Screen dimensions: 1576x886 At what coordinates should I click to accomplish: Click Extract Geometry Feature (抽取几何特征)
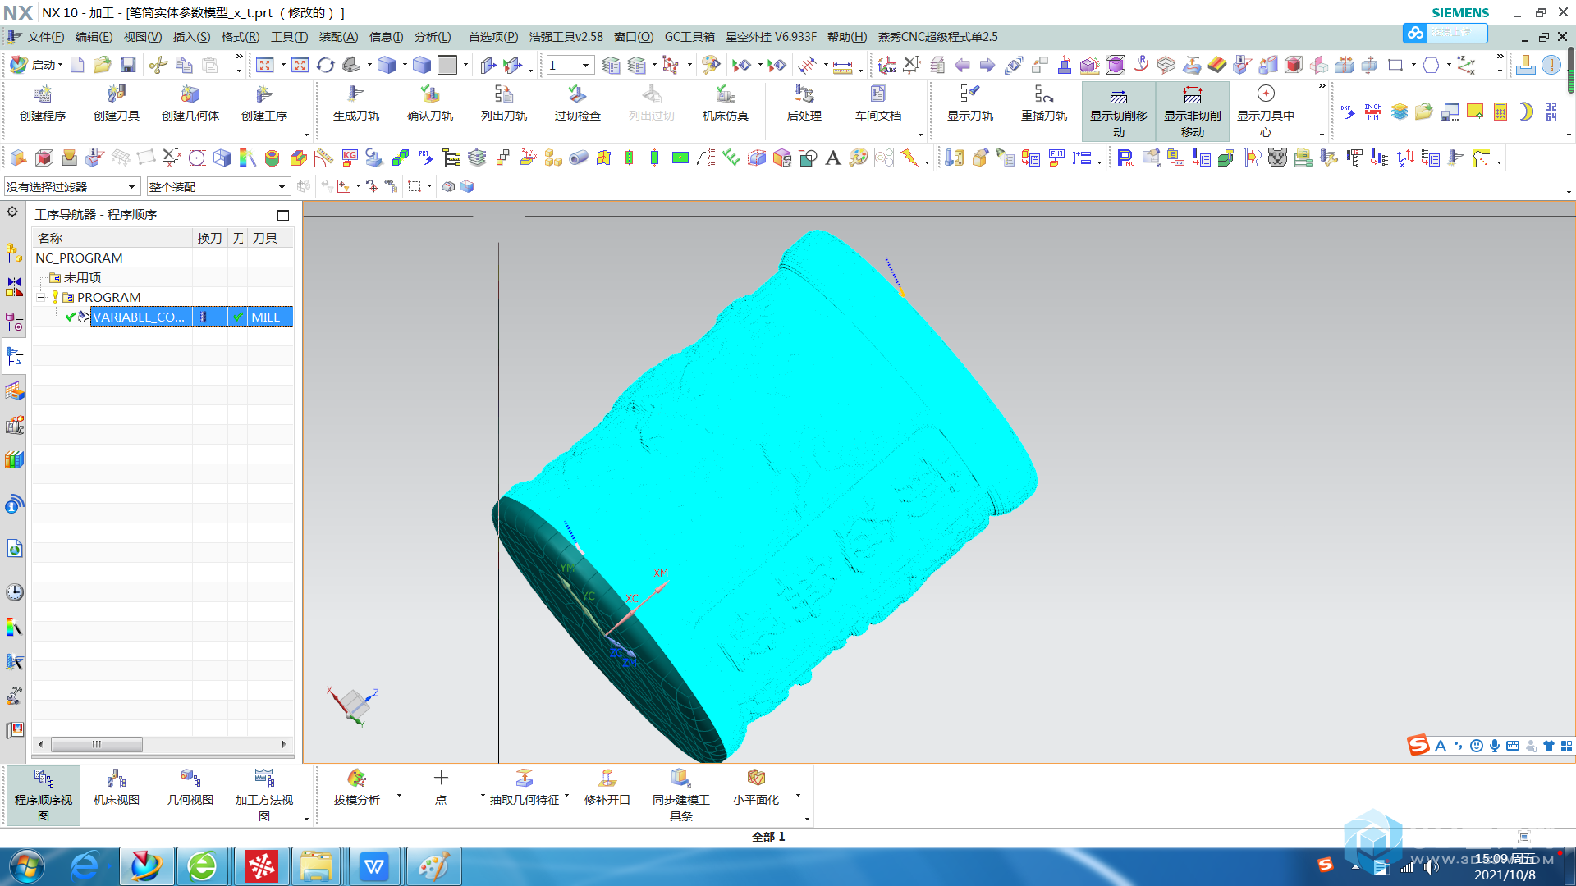(525, 788)
